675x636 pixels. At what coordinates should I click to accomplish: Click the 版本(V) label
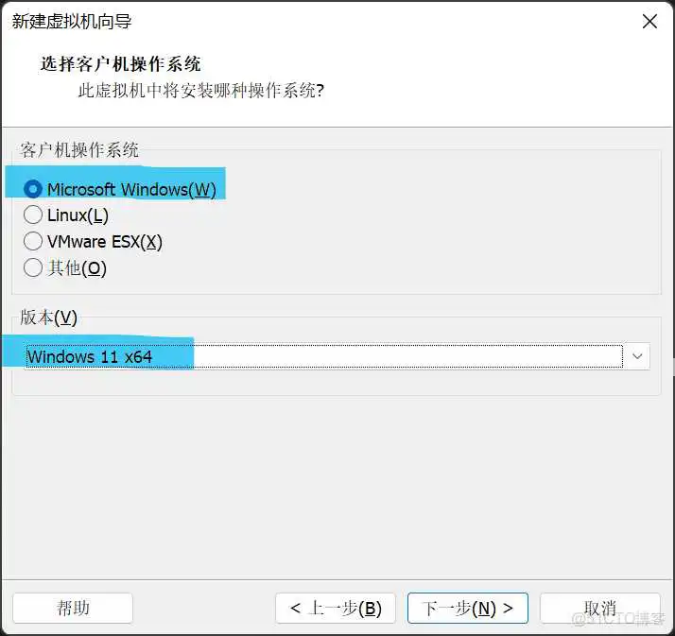click(x=49, y=317)
